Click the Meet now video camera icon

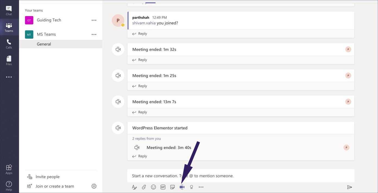point(182,187)
